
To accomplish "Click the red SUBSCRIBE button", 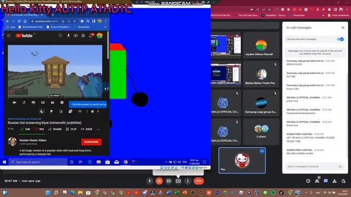I will 92,142.
